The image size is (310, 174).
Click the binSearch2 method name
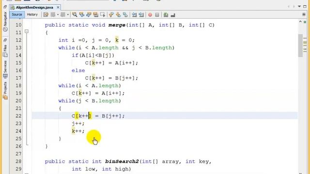click(122, 161)
